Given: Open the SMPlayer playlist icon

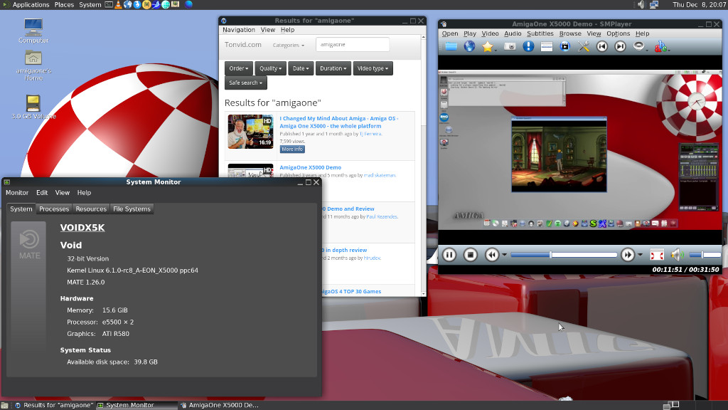Looking at the screenshot, I should point(547,46).
